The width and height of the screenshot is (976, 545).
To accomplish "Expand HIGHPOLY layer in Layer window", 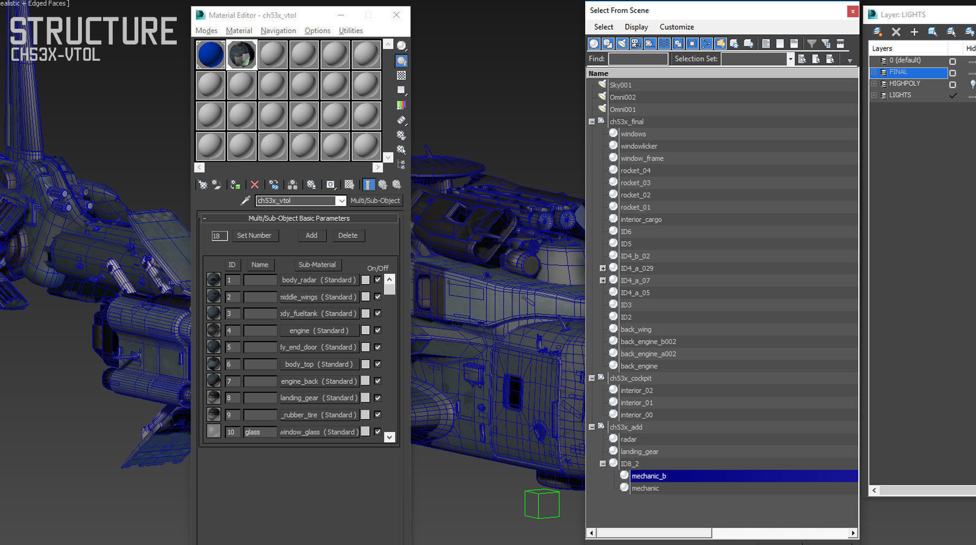I will point(874,84).
